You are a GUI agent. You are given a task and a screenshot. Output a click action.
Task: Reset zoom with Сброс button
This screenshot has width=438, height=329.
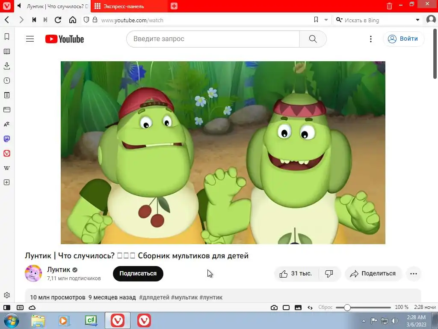[326, 307]
